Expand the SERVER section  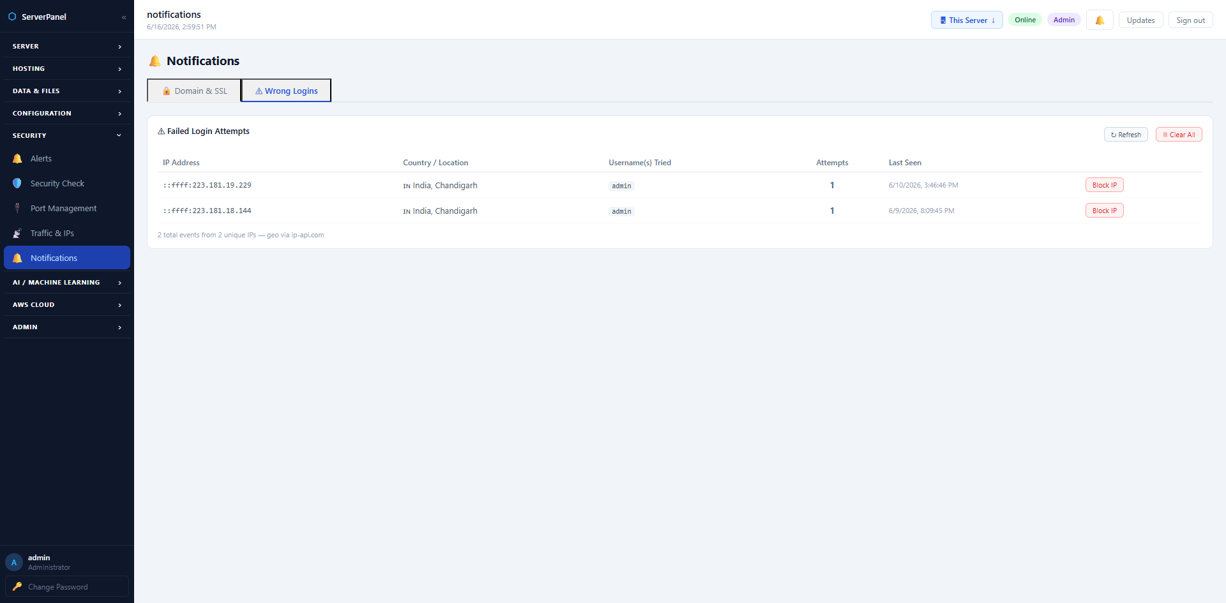coord(67,47)
